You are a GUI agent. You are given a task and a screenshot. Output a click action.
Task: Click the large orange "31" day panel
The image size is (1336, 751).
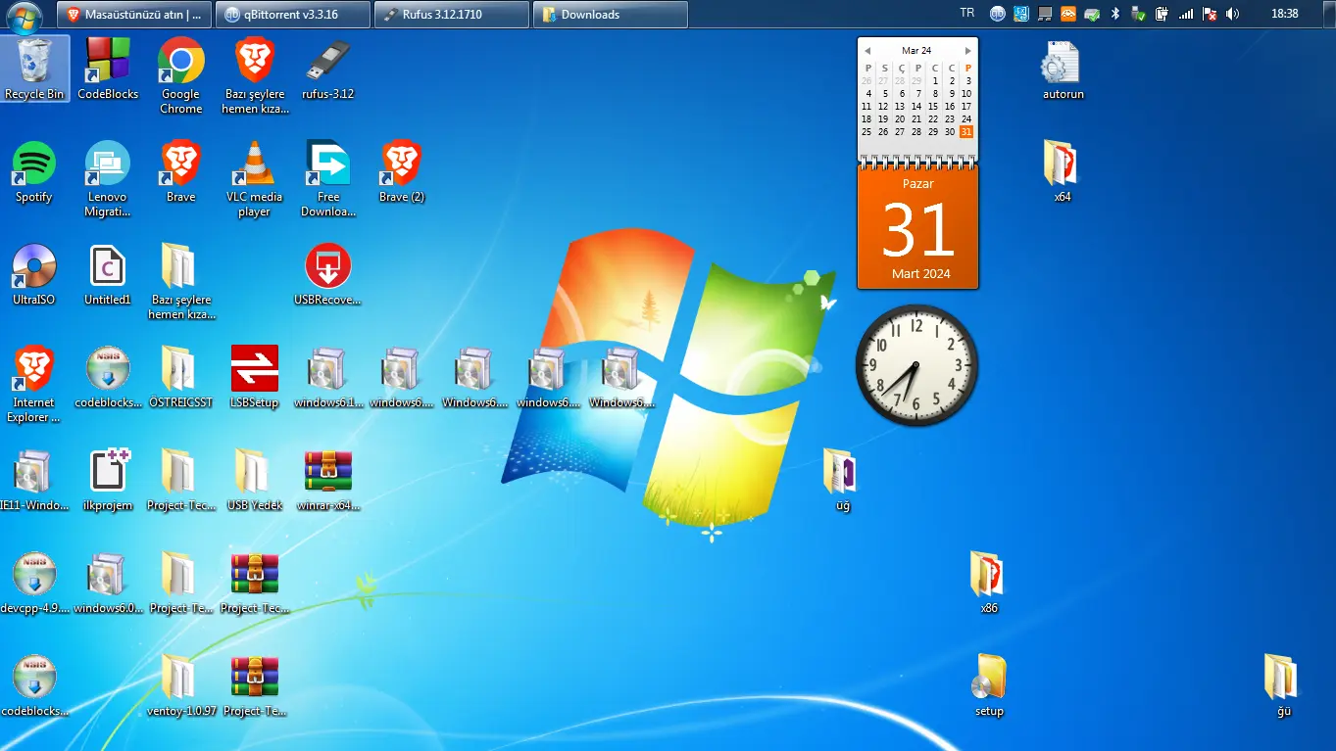tap(917, 229)
